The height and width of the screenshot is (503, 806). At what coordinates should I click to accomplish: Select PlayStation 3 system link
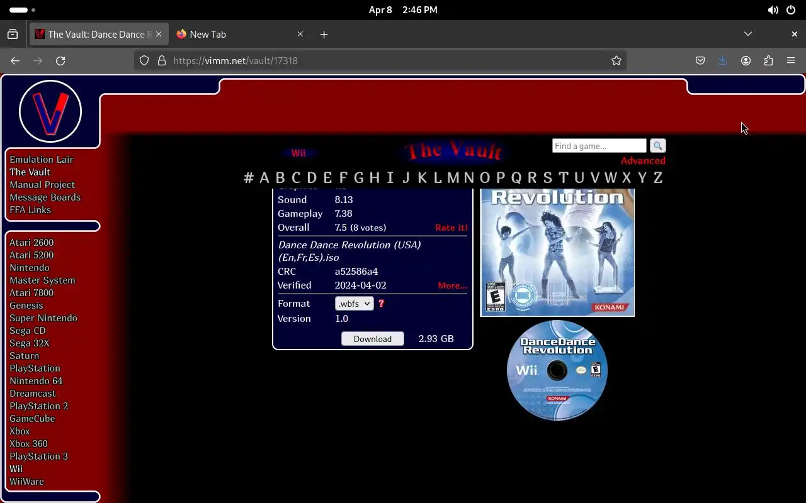[38, 456]
